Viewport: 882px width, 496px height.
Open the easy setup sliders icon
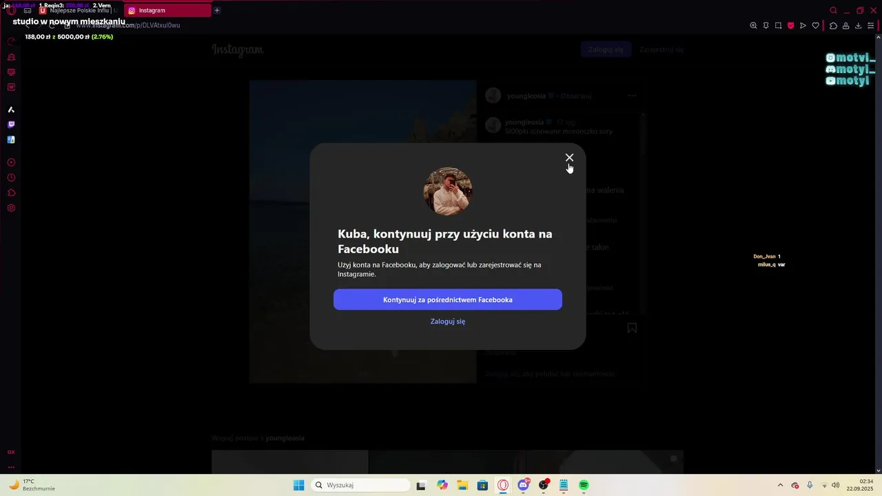click(x=870, y=25)
